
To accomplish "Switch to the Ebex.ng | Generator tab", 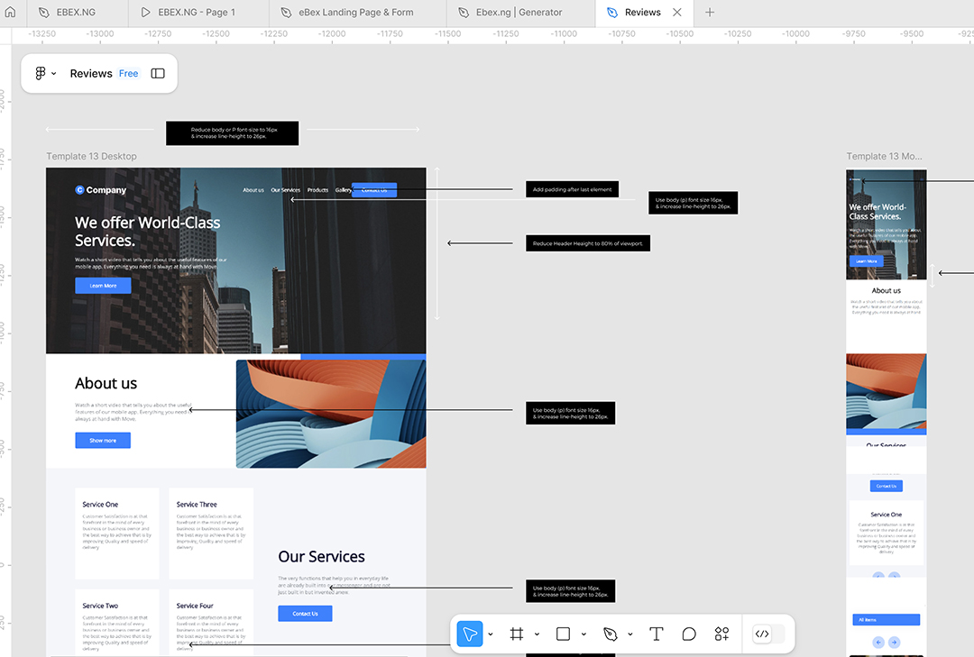I will pyautogui.click(x=520, y=13).
